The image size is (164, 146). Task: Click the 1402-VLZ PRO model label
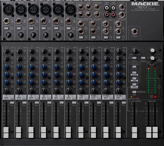click(x=144, y=7)
